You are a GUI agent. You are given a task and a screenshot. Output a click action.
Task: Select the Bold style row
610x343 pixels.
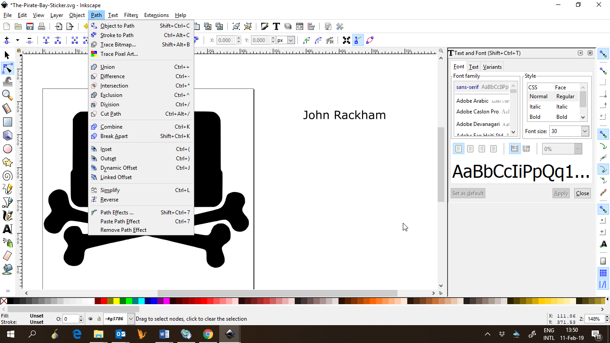pyautogui.click(x=553, y=117)
